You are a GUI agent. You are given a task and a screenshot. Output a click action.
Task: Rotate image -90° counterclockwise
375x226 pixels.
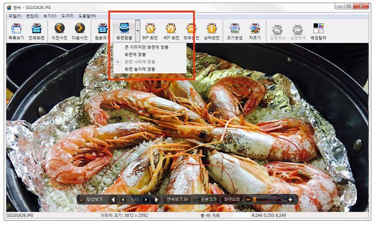click(x=171, y=31)
